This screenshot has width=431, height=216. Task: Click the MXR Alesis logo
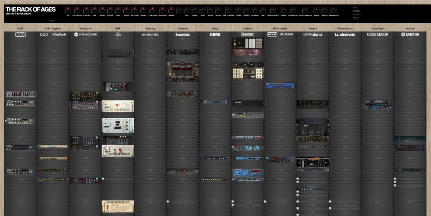pos(280,34)
